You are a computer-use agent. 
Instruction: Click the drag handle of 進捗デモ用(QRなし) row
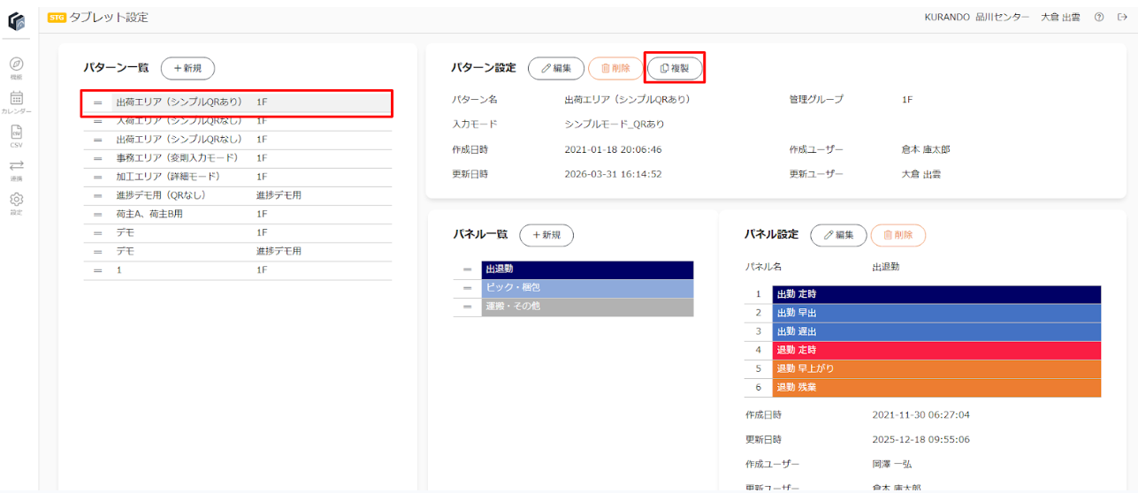[98, 195]
